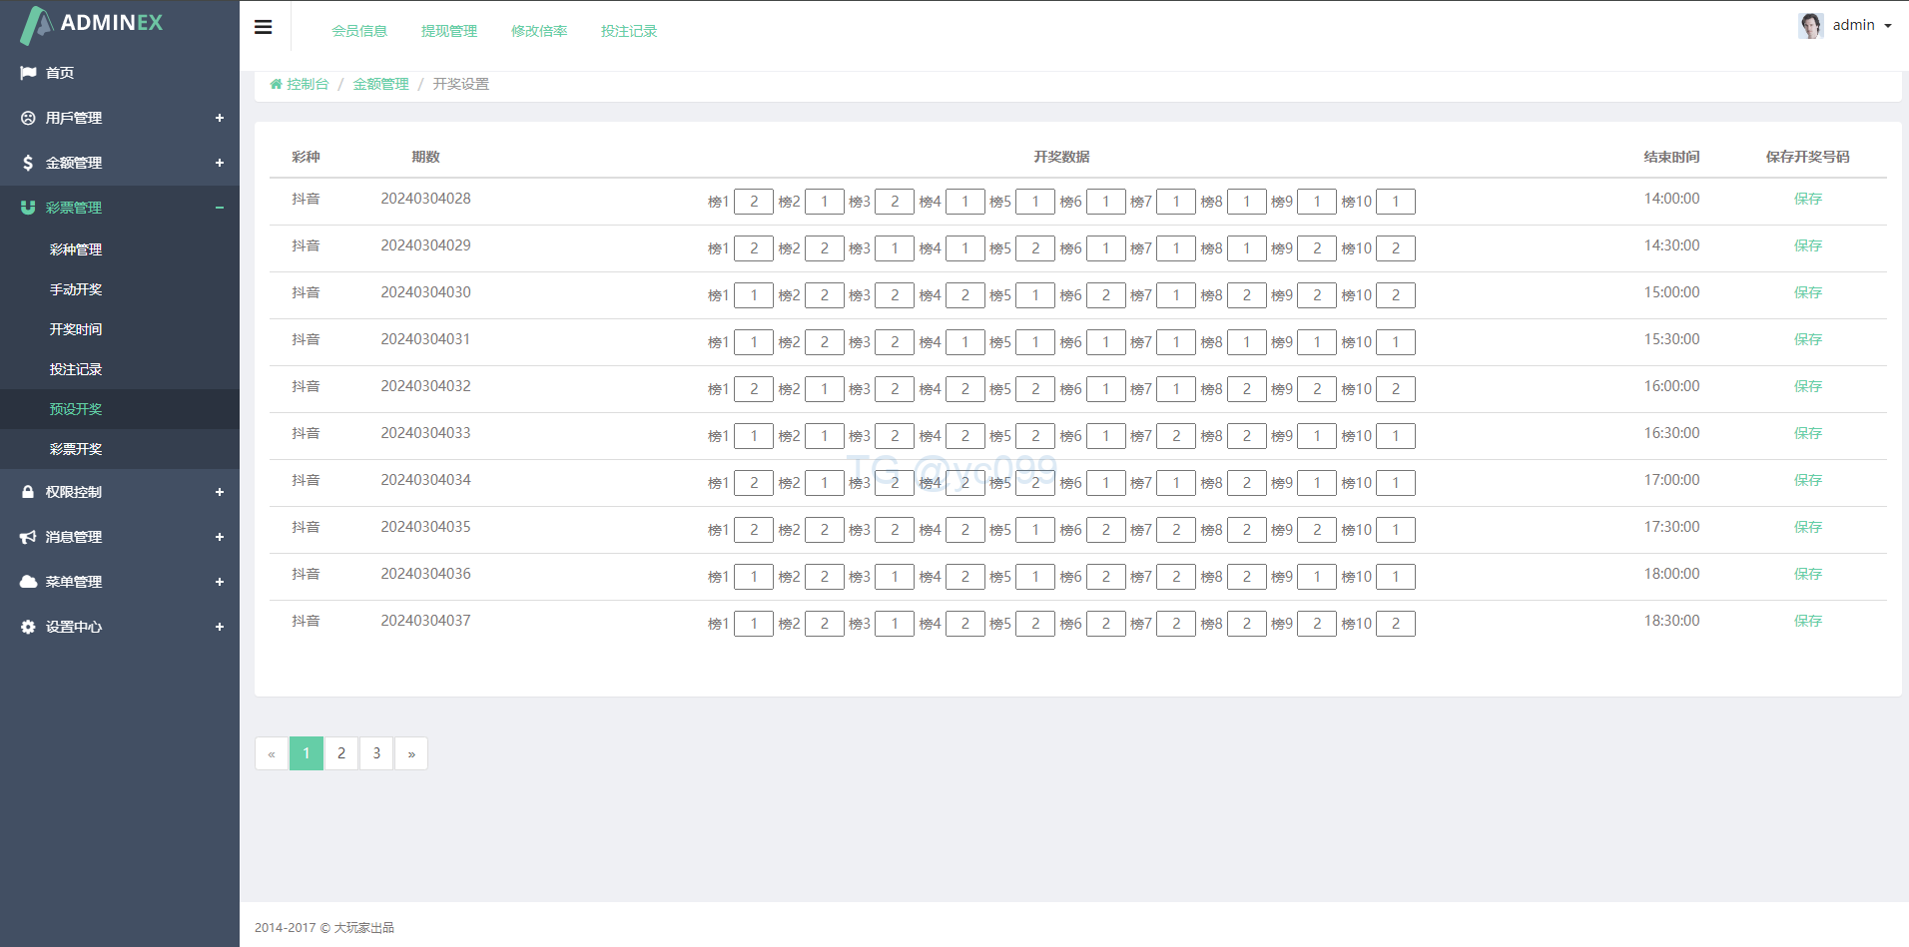Select 手动开奖 in the sidebar
The image size is (1909, 947).
point(76,289)
